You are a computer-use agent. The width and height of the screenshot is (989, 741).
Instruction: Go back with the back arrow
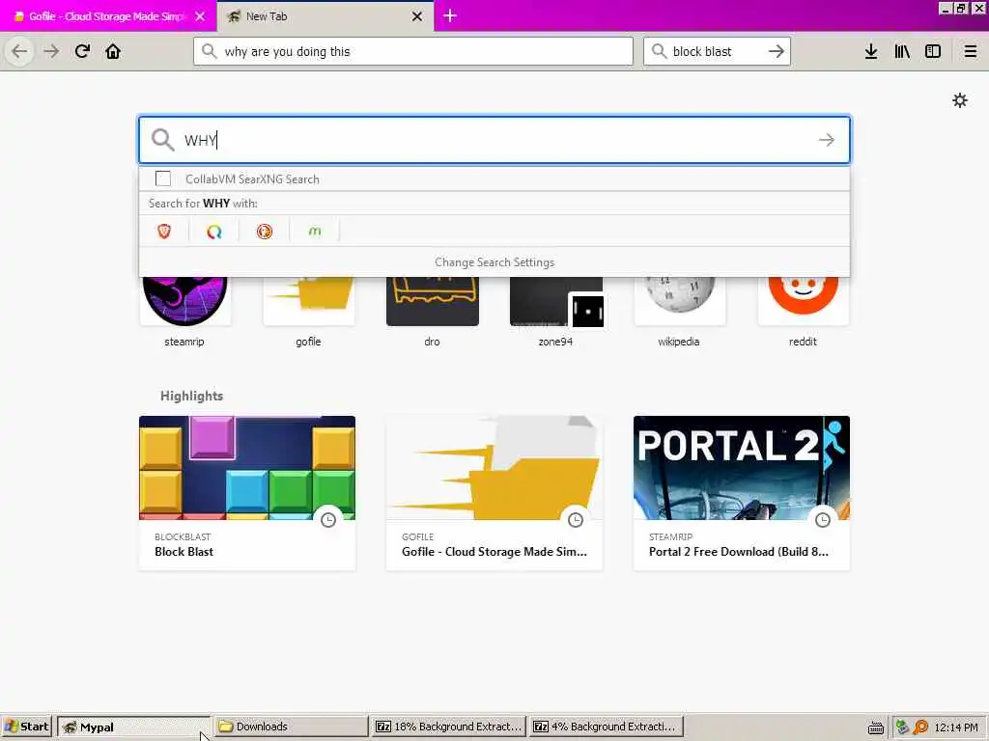point(19,51)
